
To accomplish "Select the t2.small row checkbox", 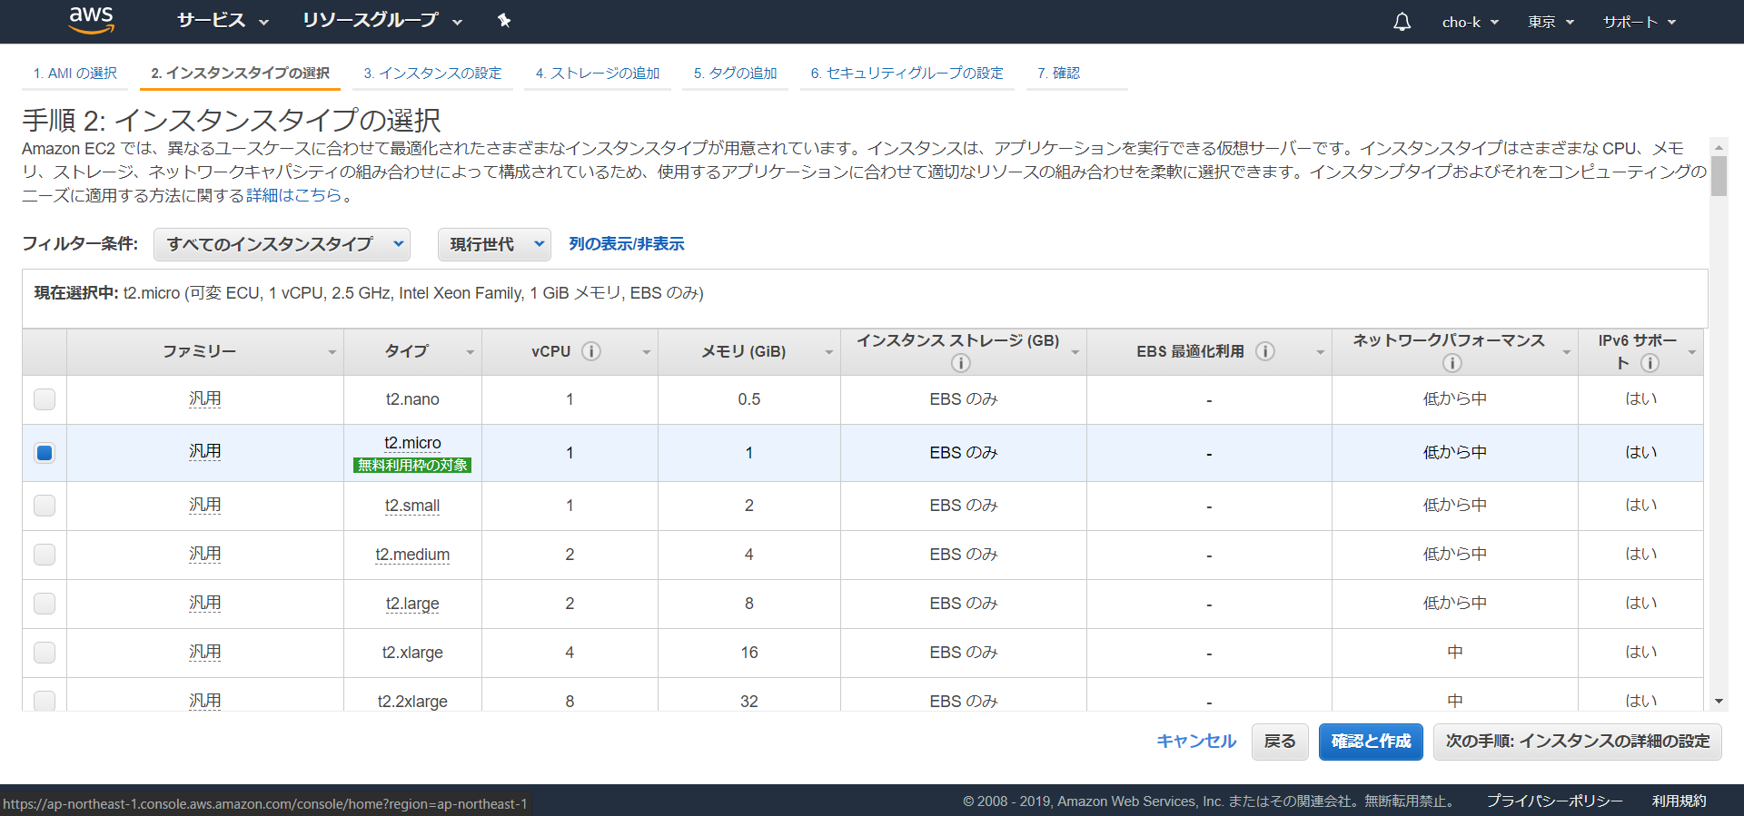I will click(45, 506).
